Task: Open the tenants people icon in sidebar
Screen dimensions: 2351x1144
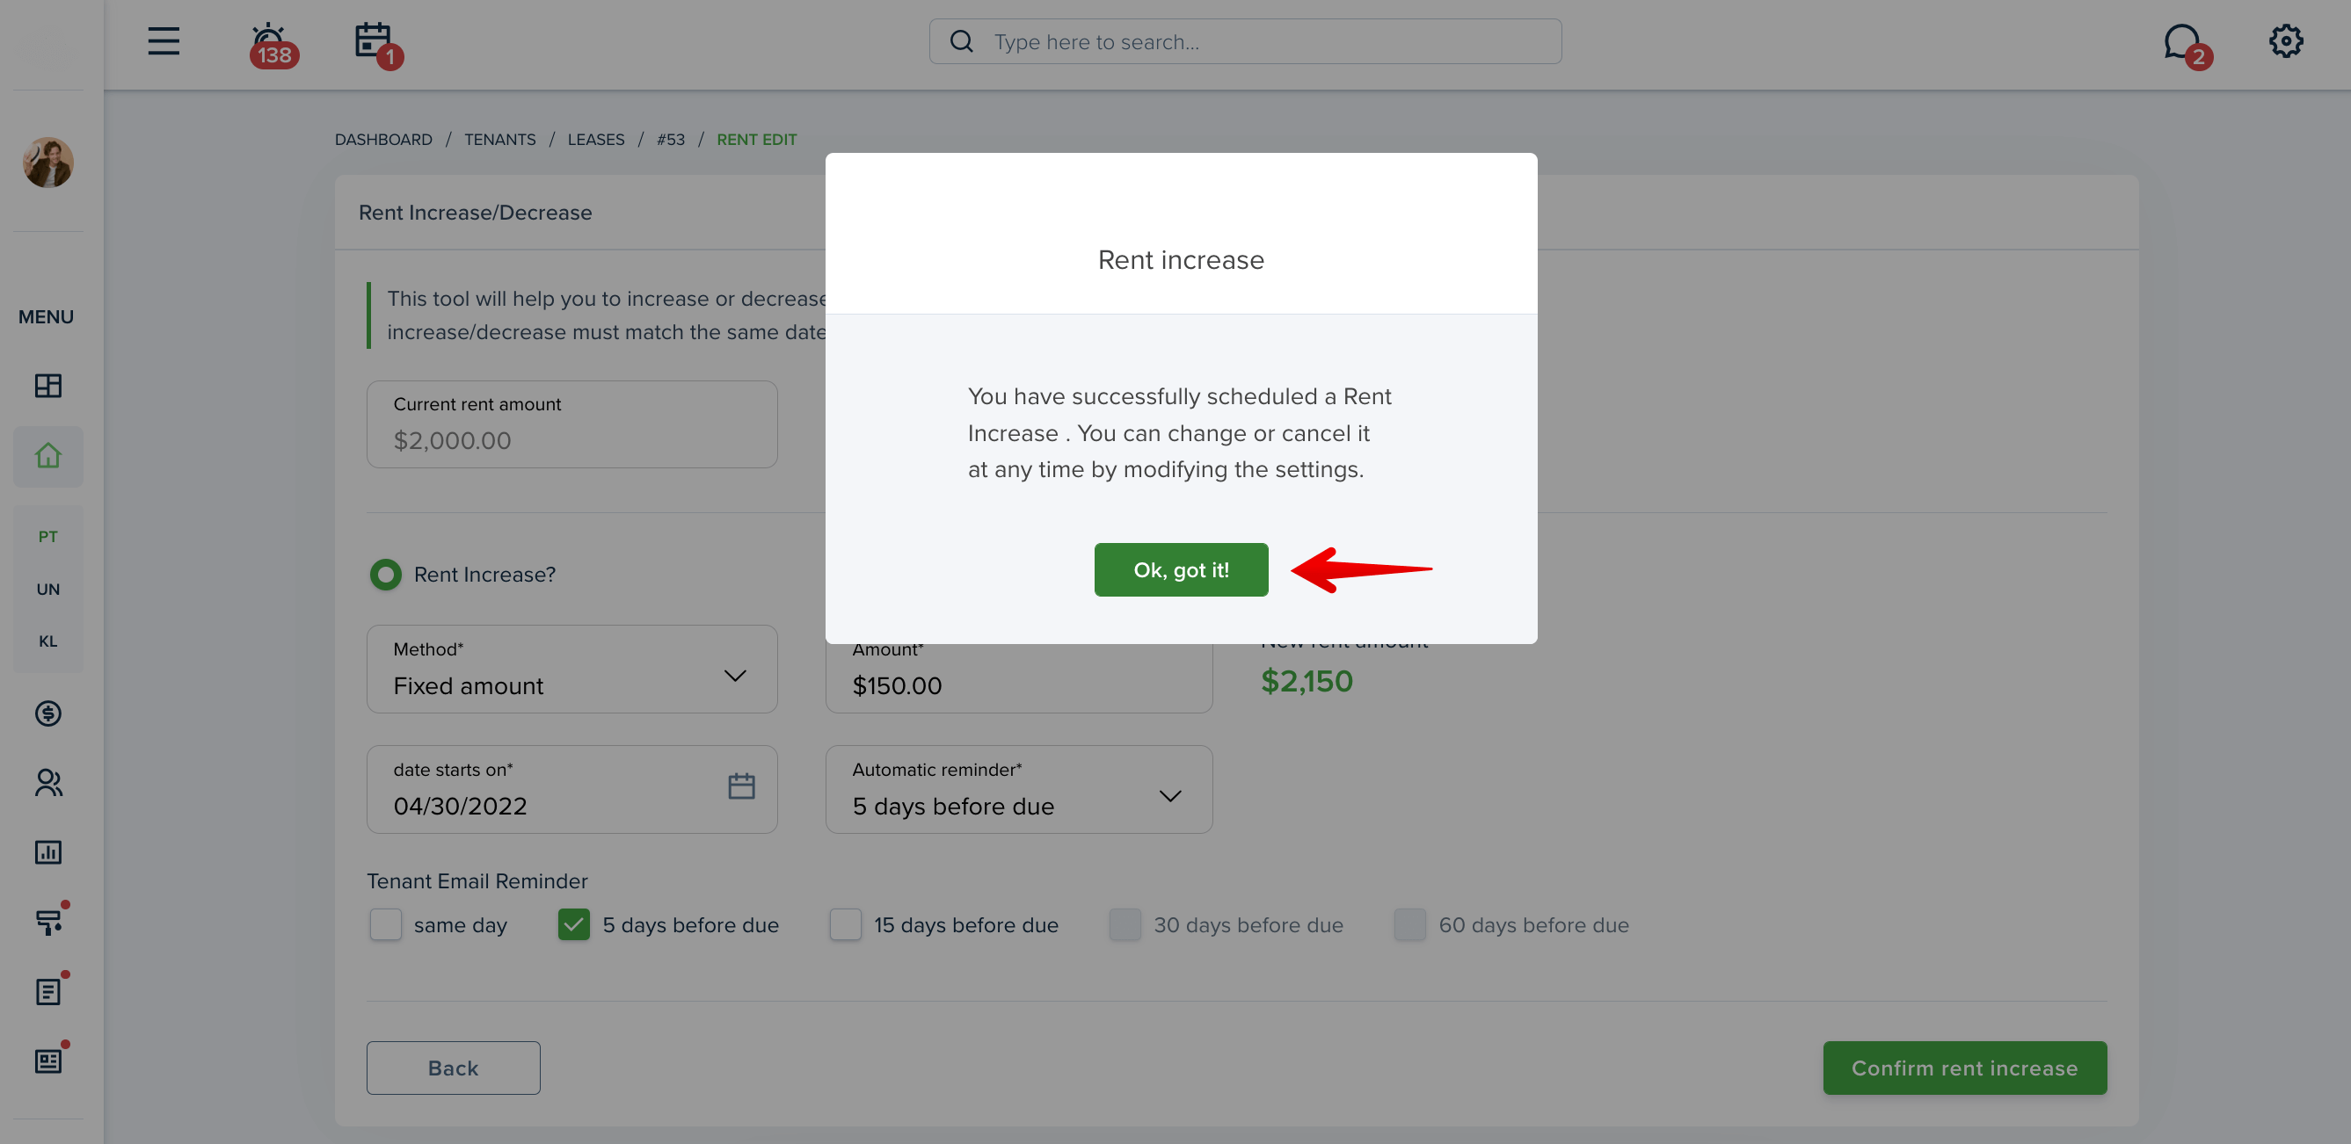Action: 47,783
